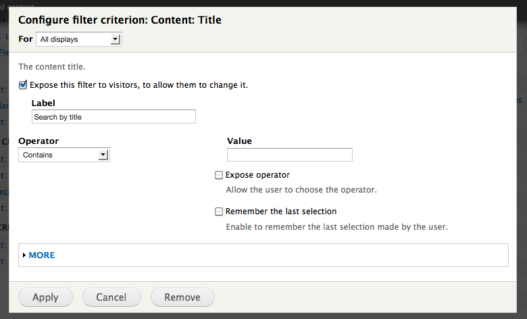This screenshot has height=319, width=527.
Task: Open the 'For' All displays dropdown
Action: point(78,40)
